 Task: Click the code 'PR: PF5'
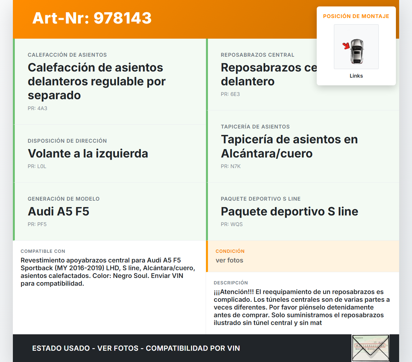pos(37,224)
